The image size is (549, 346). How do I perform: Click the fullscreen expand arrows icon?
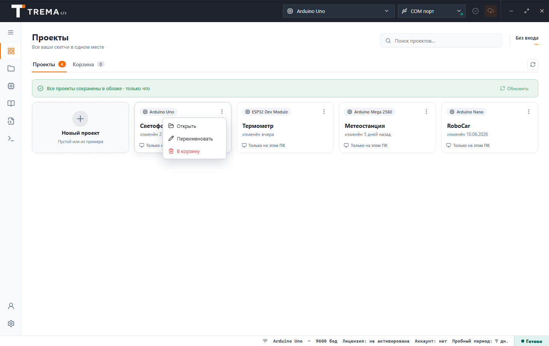coord(527,11)
